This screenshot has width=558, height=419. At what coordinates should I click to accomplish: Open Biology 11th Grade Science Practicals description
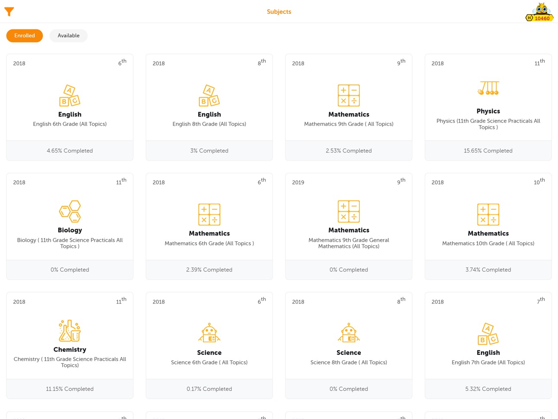(x=70, y=243)
